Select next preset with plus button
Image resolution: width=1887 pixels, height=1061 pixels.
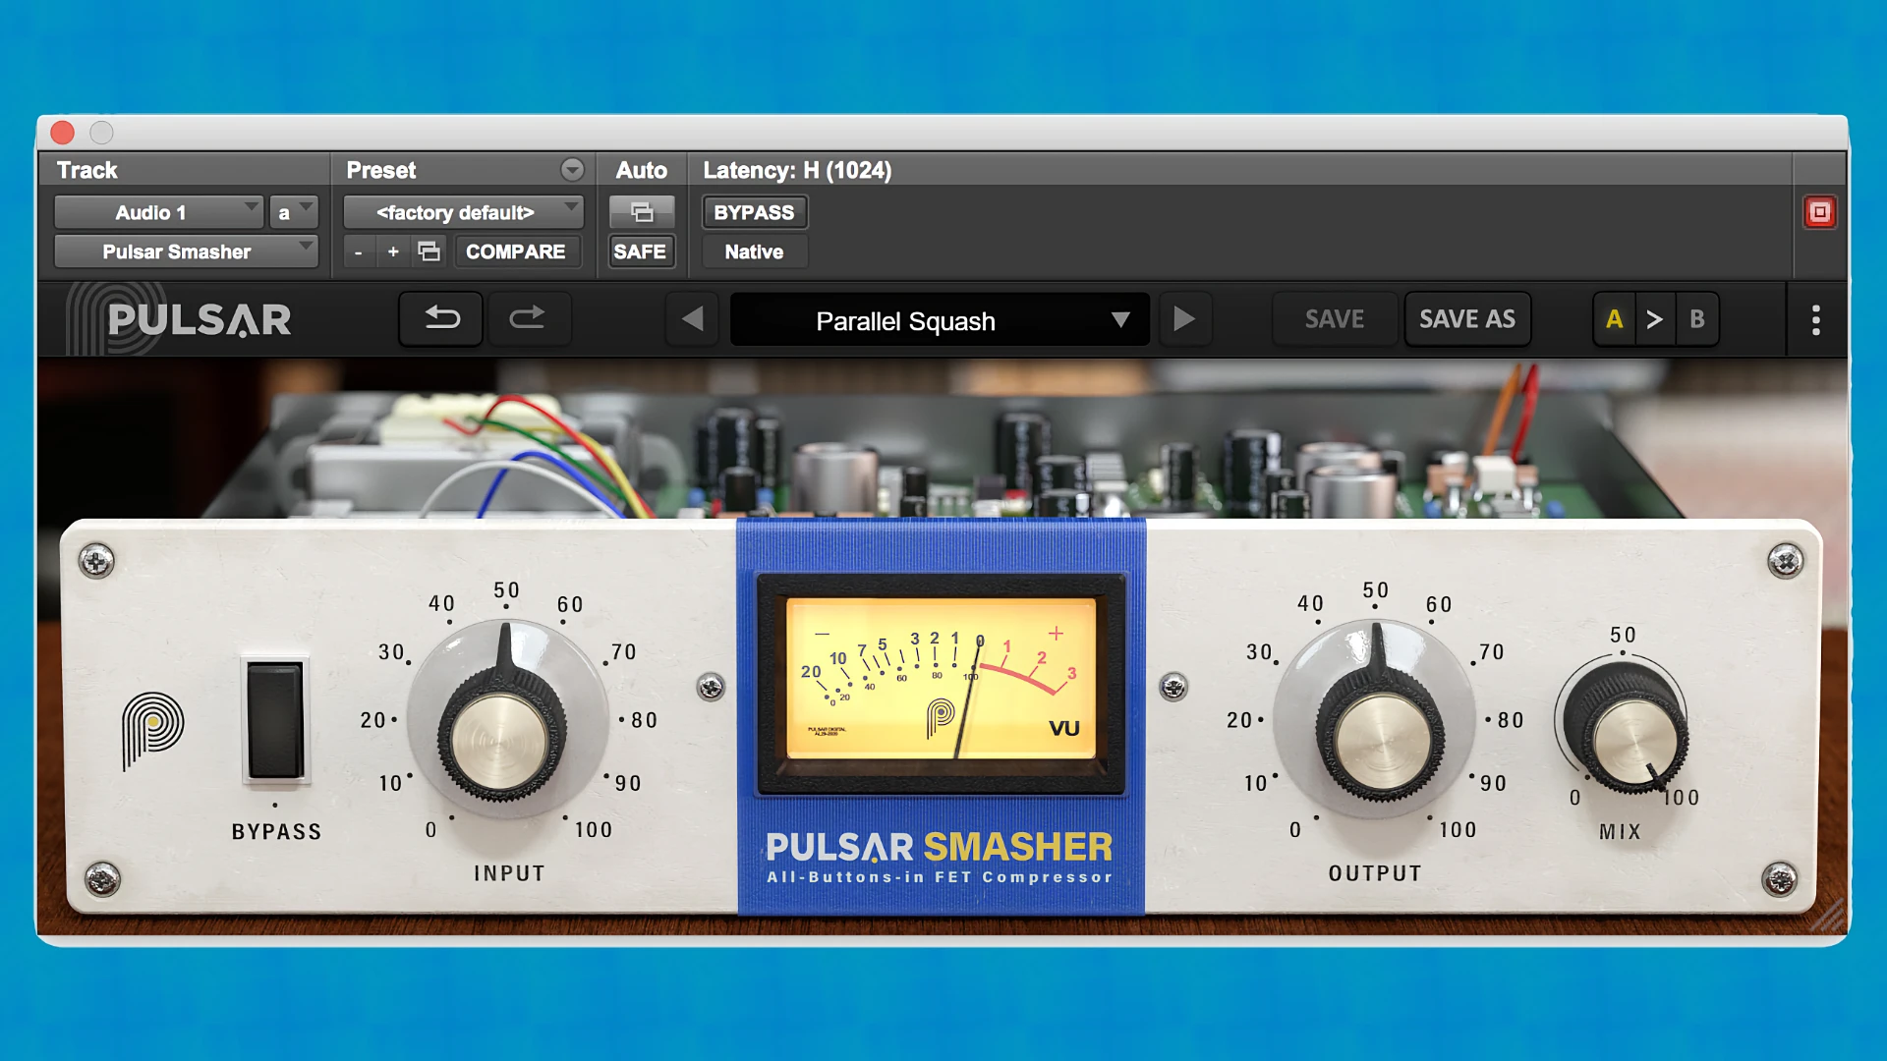(393, 251)
